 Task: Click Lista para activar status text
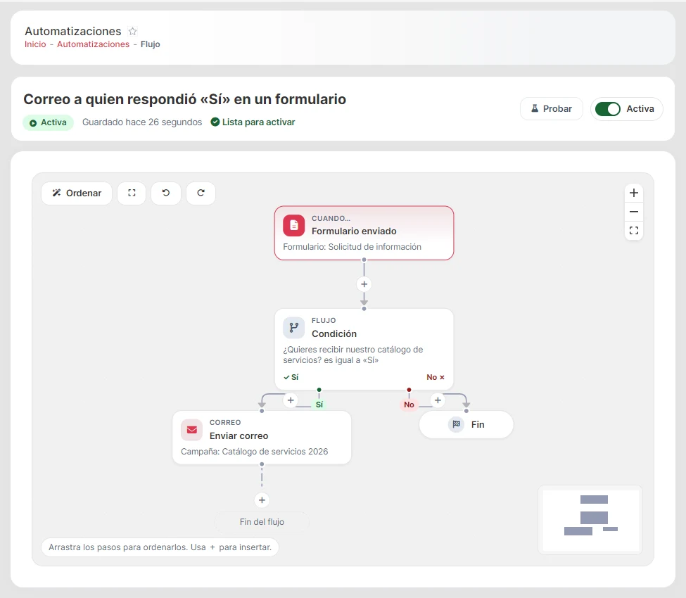(x=253, y=122)
